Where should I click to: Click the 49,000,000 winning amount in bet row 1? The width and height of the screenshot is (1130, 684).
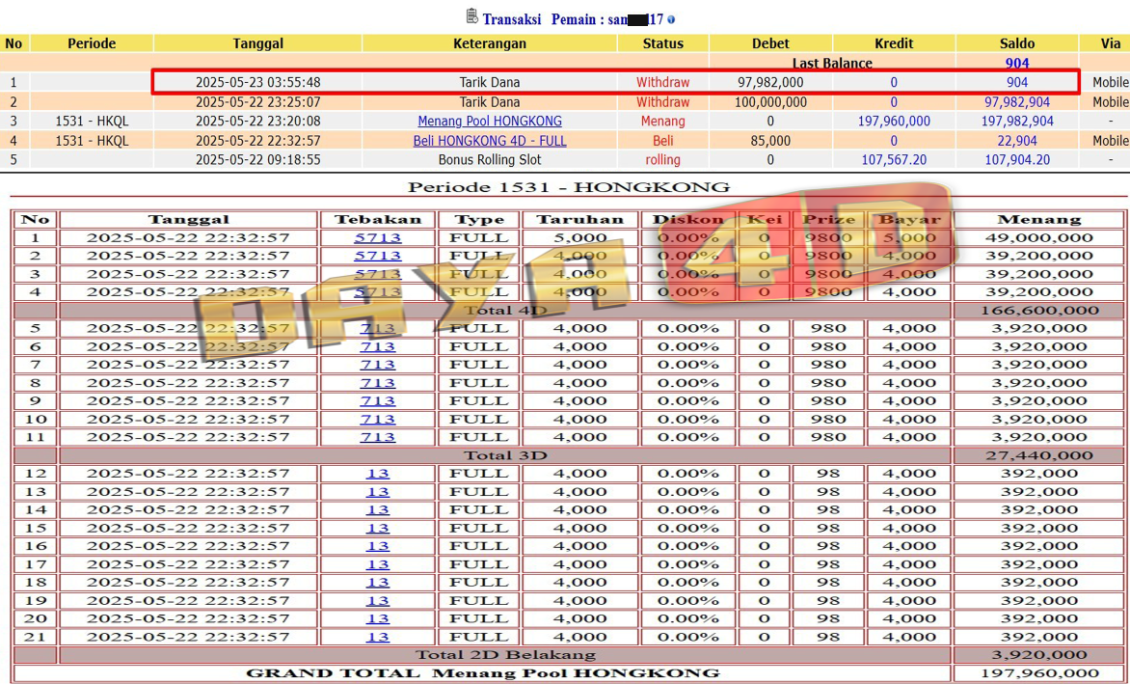point(1038,238)
